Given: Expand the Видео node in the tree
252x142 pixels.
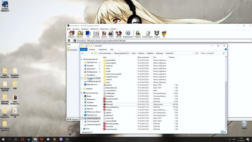Looking at the screenshot, I should coord(83,96).
